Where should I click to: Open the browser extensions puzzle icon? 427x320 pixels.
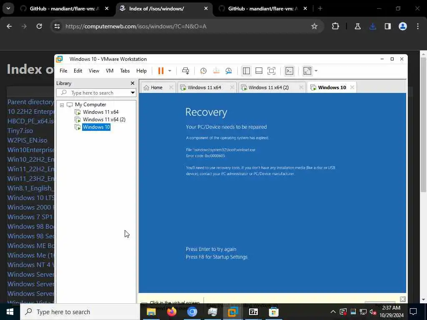click(336, 26)
